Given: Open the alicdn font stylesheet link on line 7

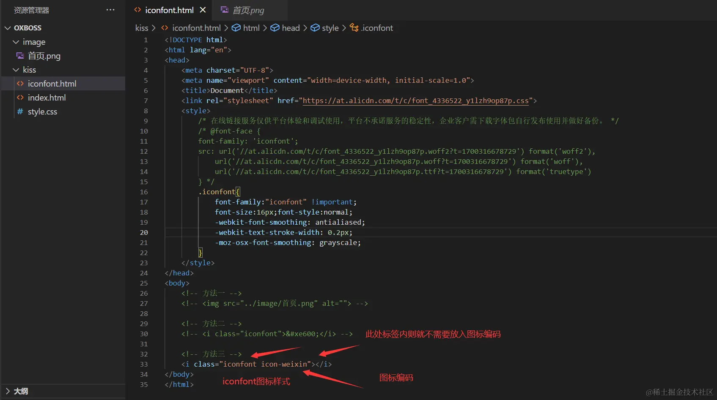Looking at the screenshot, I should [x=415, y=101].
